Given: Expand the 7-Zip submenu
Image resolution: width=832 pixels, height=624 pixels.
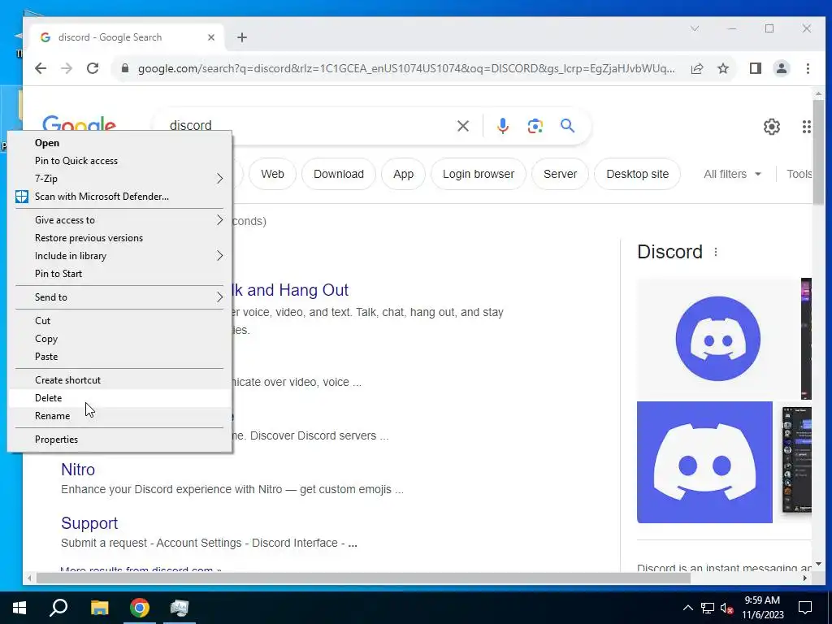Looking at the screenshot, I should [119, 179].
